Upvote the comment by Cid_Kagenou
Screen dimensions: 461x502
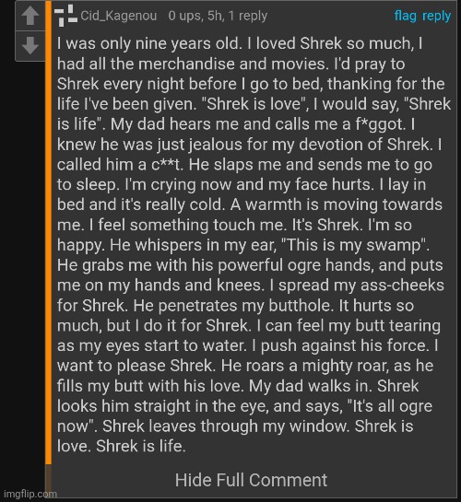point(30,16)
